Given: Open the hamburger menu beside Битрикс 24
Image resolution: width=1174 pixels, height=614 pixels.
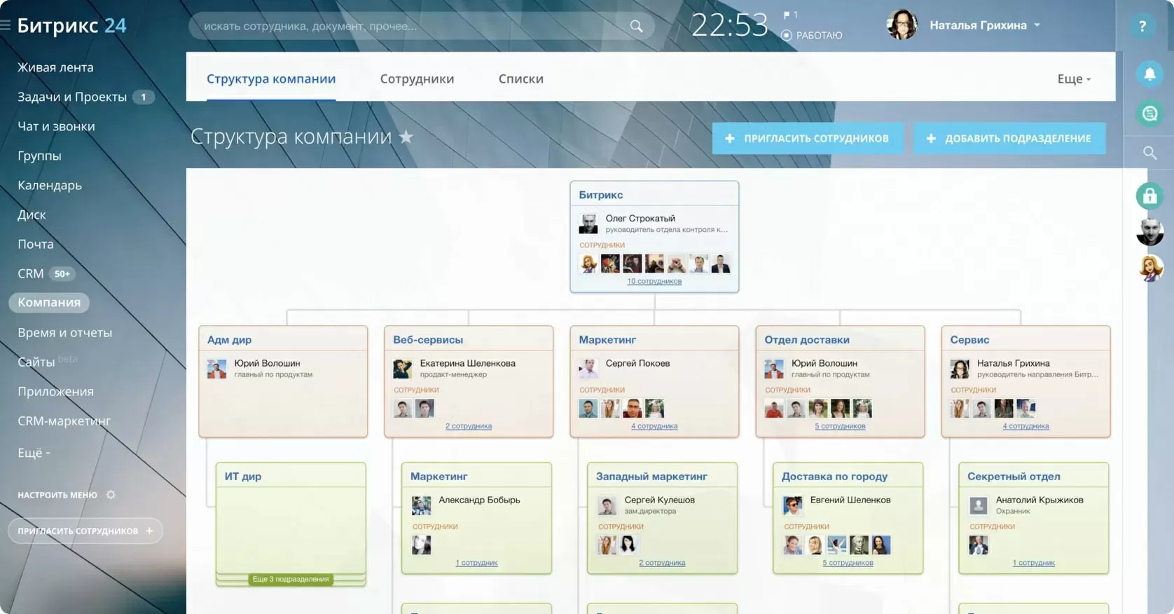Looking at the screenshot, I should point(5,25).
